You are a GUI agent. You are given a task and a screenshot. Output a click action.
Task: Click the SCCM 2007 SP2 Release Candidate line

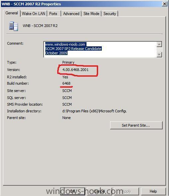click(73, 49)
